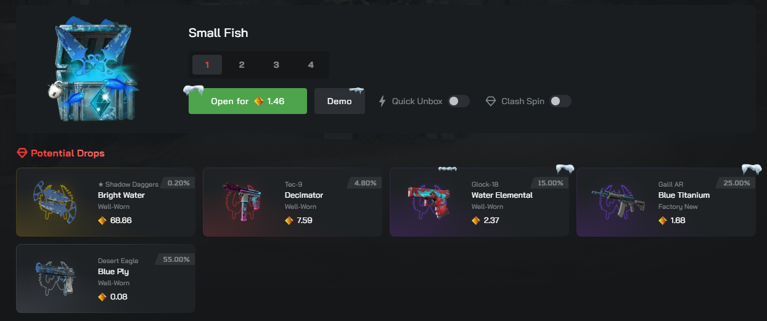Click the diamond Clash Spin icon

coord(491,101)
